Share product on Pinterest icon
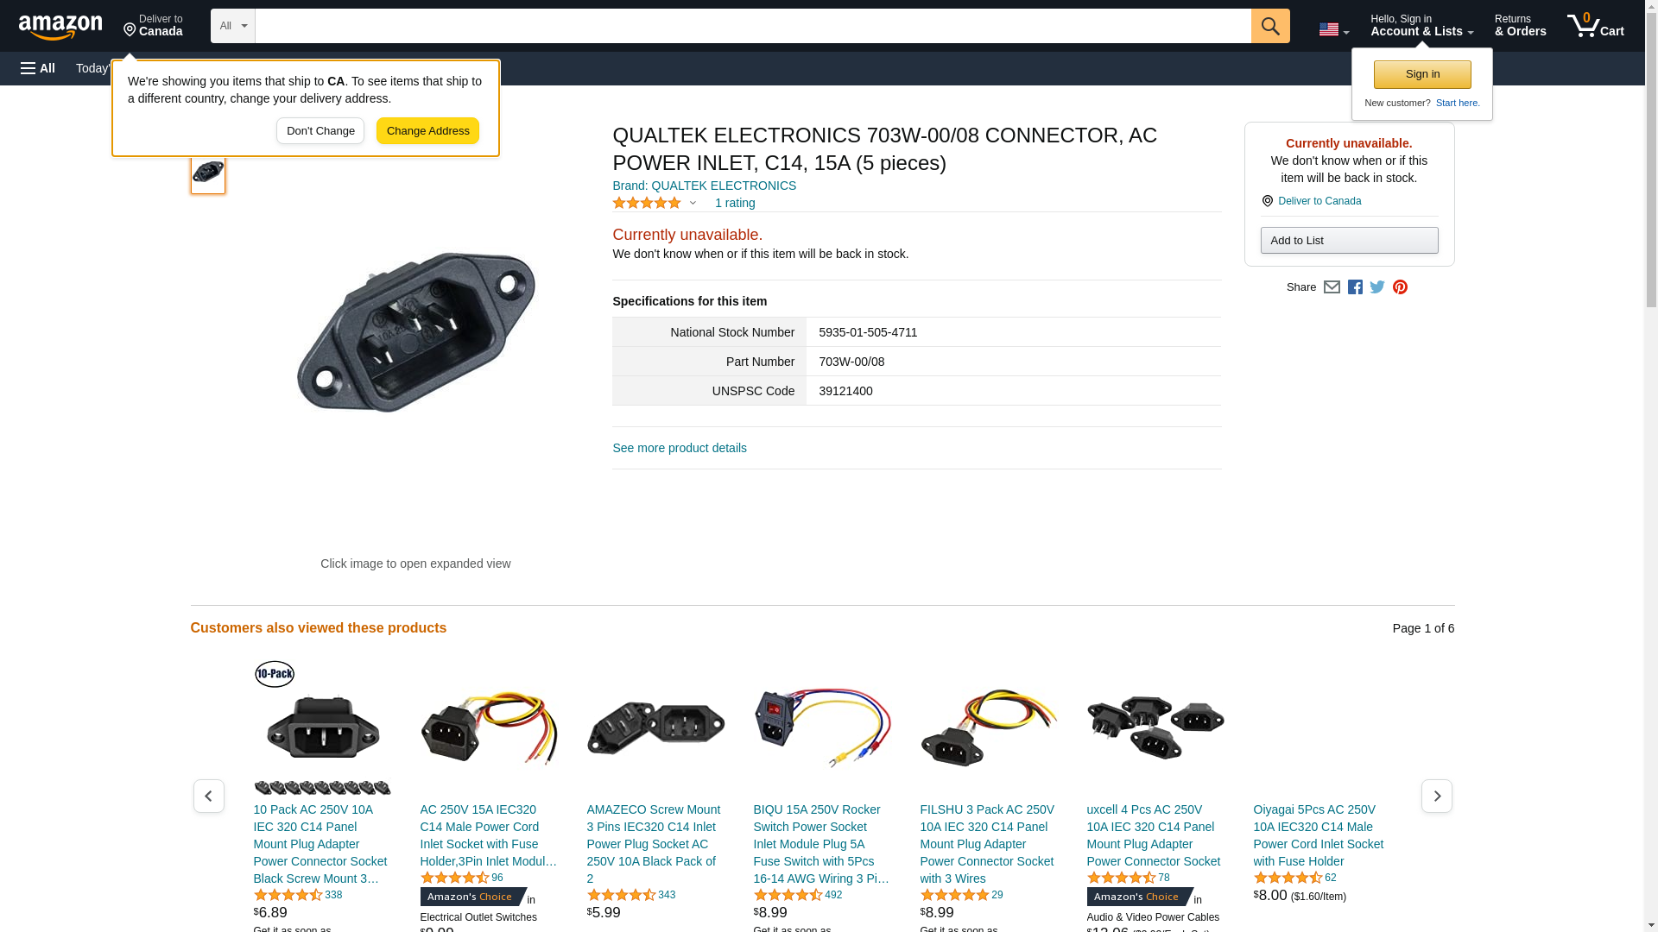 (1400, 287)
